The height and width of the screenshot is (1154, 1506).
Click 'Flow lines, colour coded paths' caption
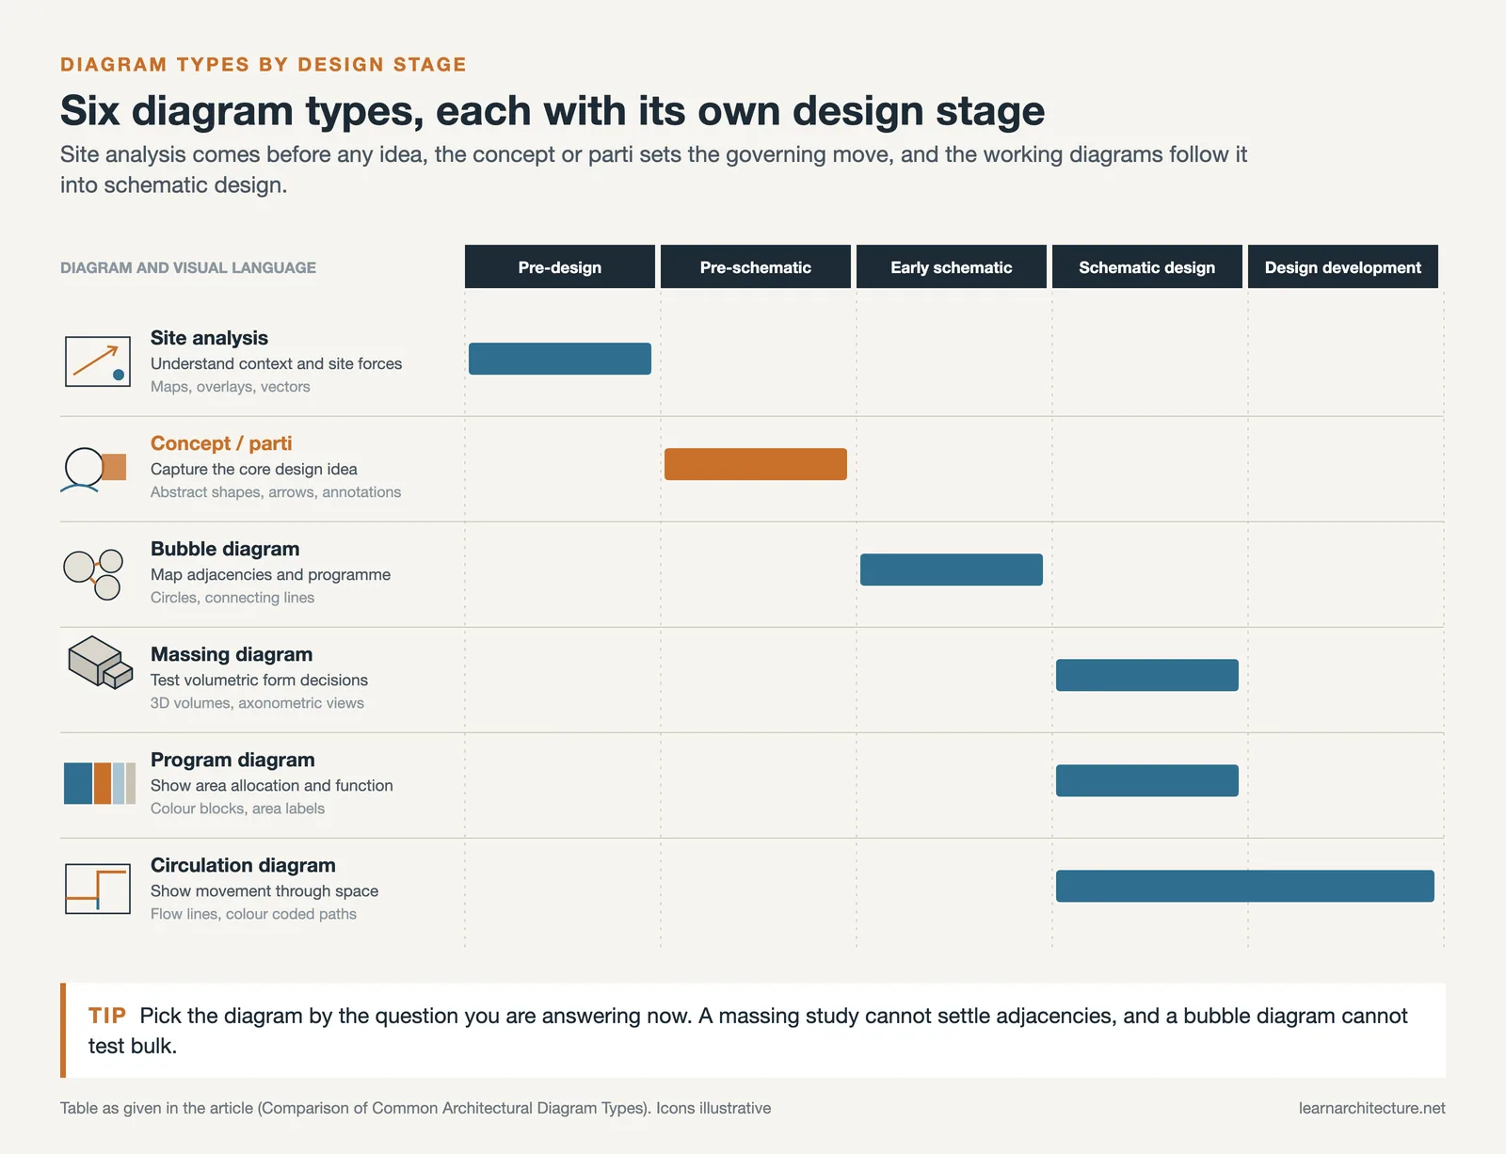(x=253, y=914)
